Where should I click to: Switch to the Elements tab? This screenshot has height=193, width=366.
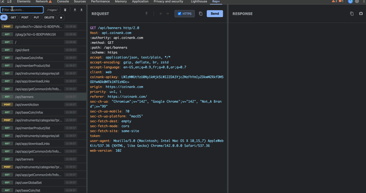pyautogui.click(x=24, y=2)
